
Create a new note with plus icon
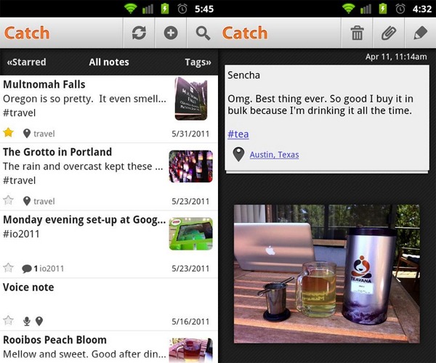click(171, 33)
